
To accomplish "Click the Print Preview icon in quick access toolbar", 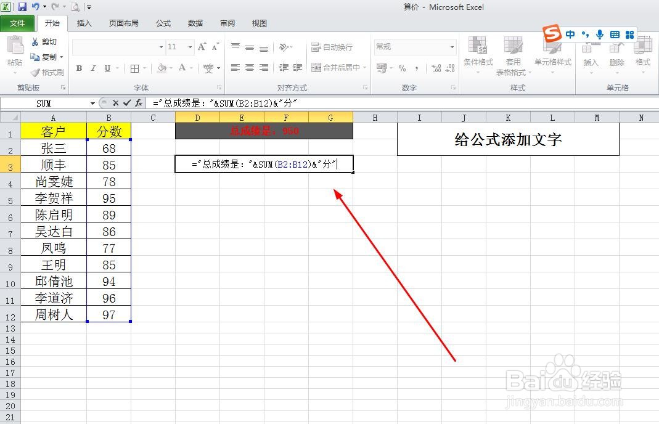I will click(75, 7).
